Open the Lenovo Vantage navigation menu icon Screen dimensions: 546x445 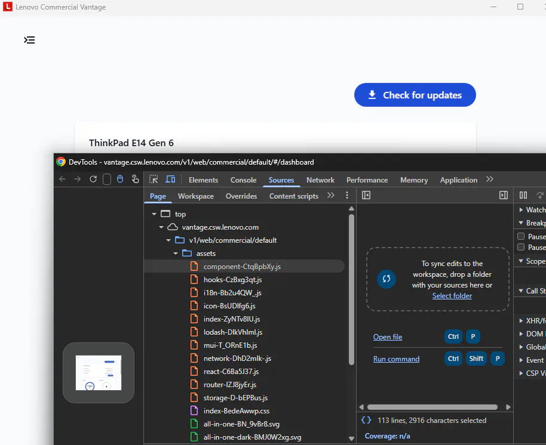(29, 40)
